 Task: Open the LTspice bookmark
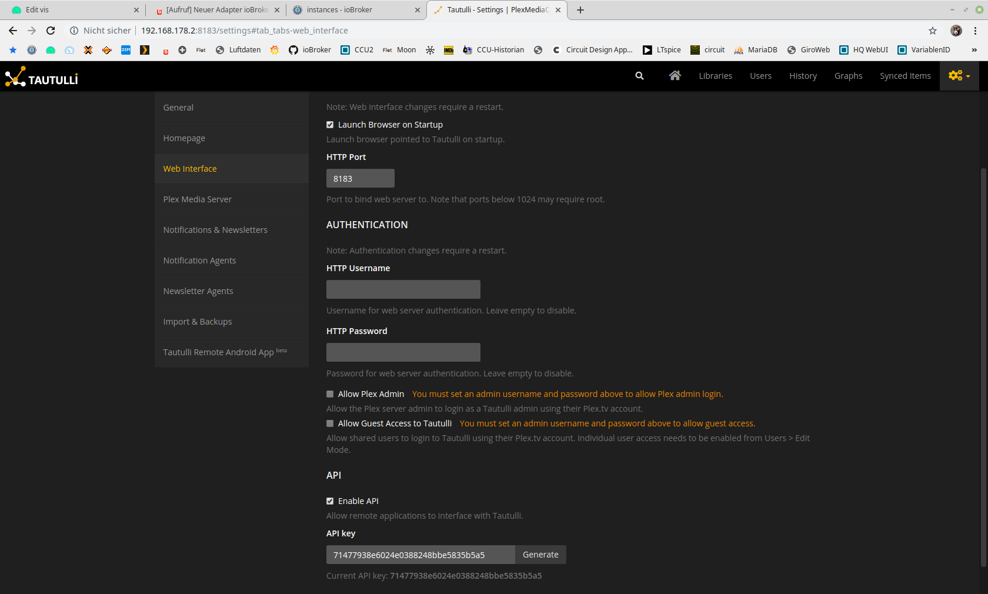(x=662, y=50)
